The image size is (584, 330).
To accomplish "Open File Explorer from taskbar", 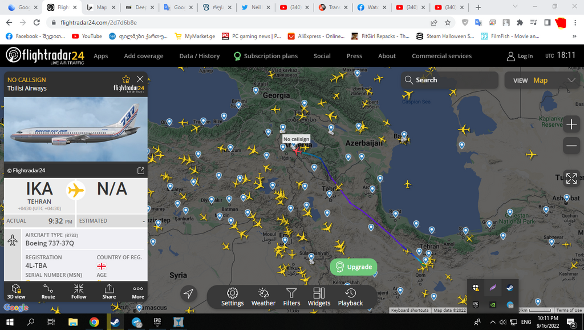I will point(72,322).
